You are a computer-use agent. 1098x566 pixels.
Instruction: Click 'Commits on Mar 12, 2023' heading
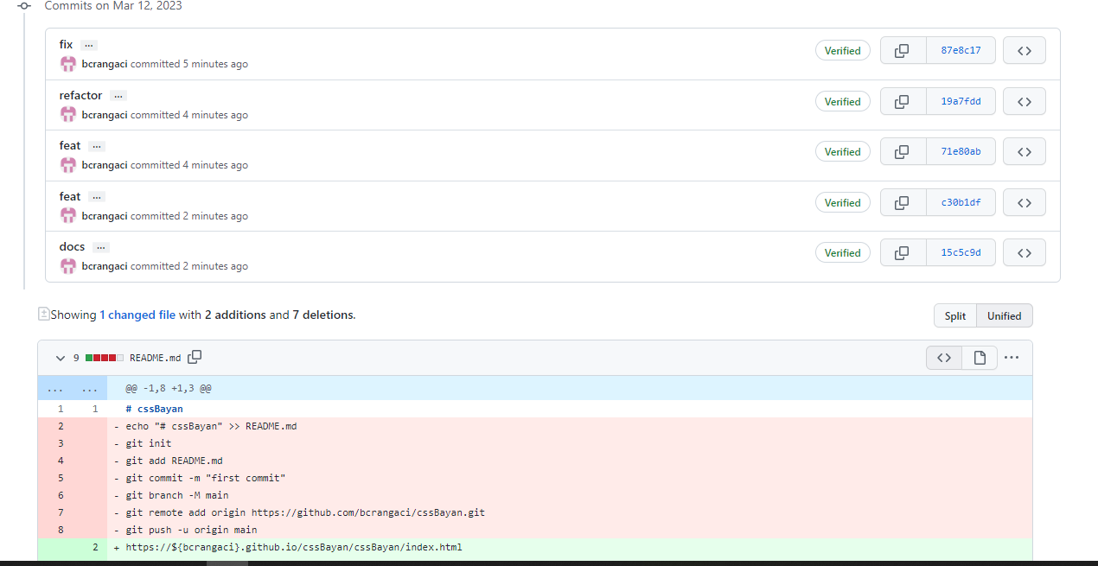coord(113,5)
